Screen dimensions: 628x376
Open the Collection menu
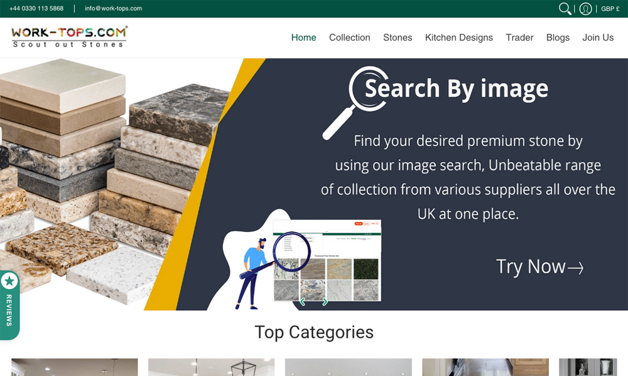coord(349,38)
